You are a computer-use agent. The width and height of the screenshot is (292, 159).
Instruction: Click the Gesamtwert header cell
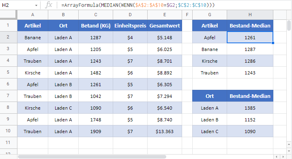coord(165,25)
